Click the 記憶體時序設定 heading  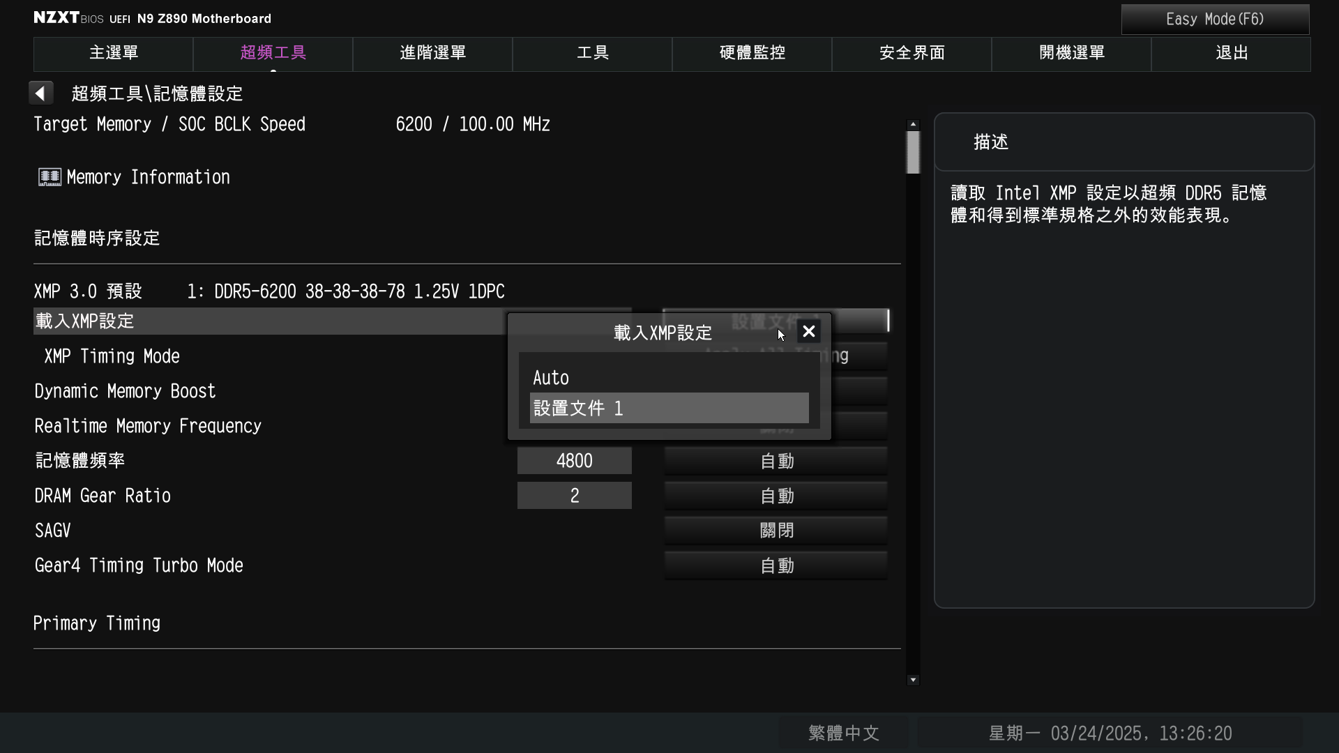(x=97, y=238)
